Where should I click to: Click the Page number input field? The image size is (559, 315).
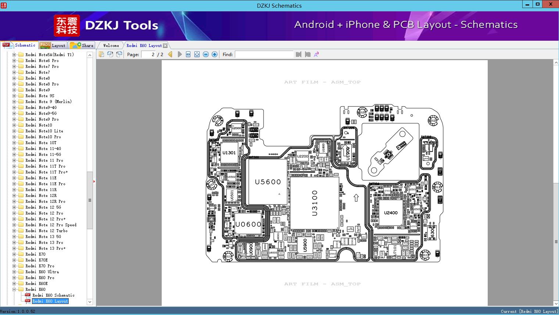click(148, 54)
